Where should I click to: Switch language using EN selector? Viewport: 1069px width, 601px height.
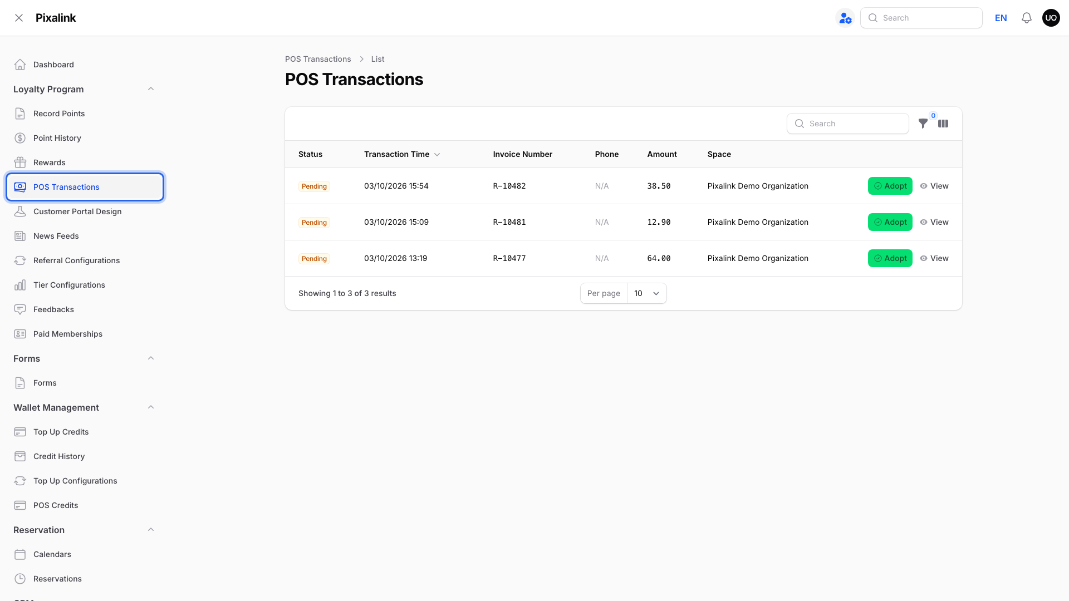click(x=1001, y=18)
